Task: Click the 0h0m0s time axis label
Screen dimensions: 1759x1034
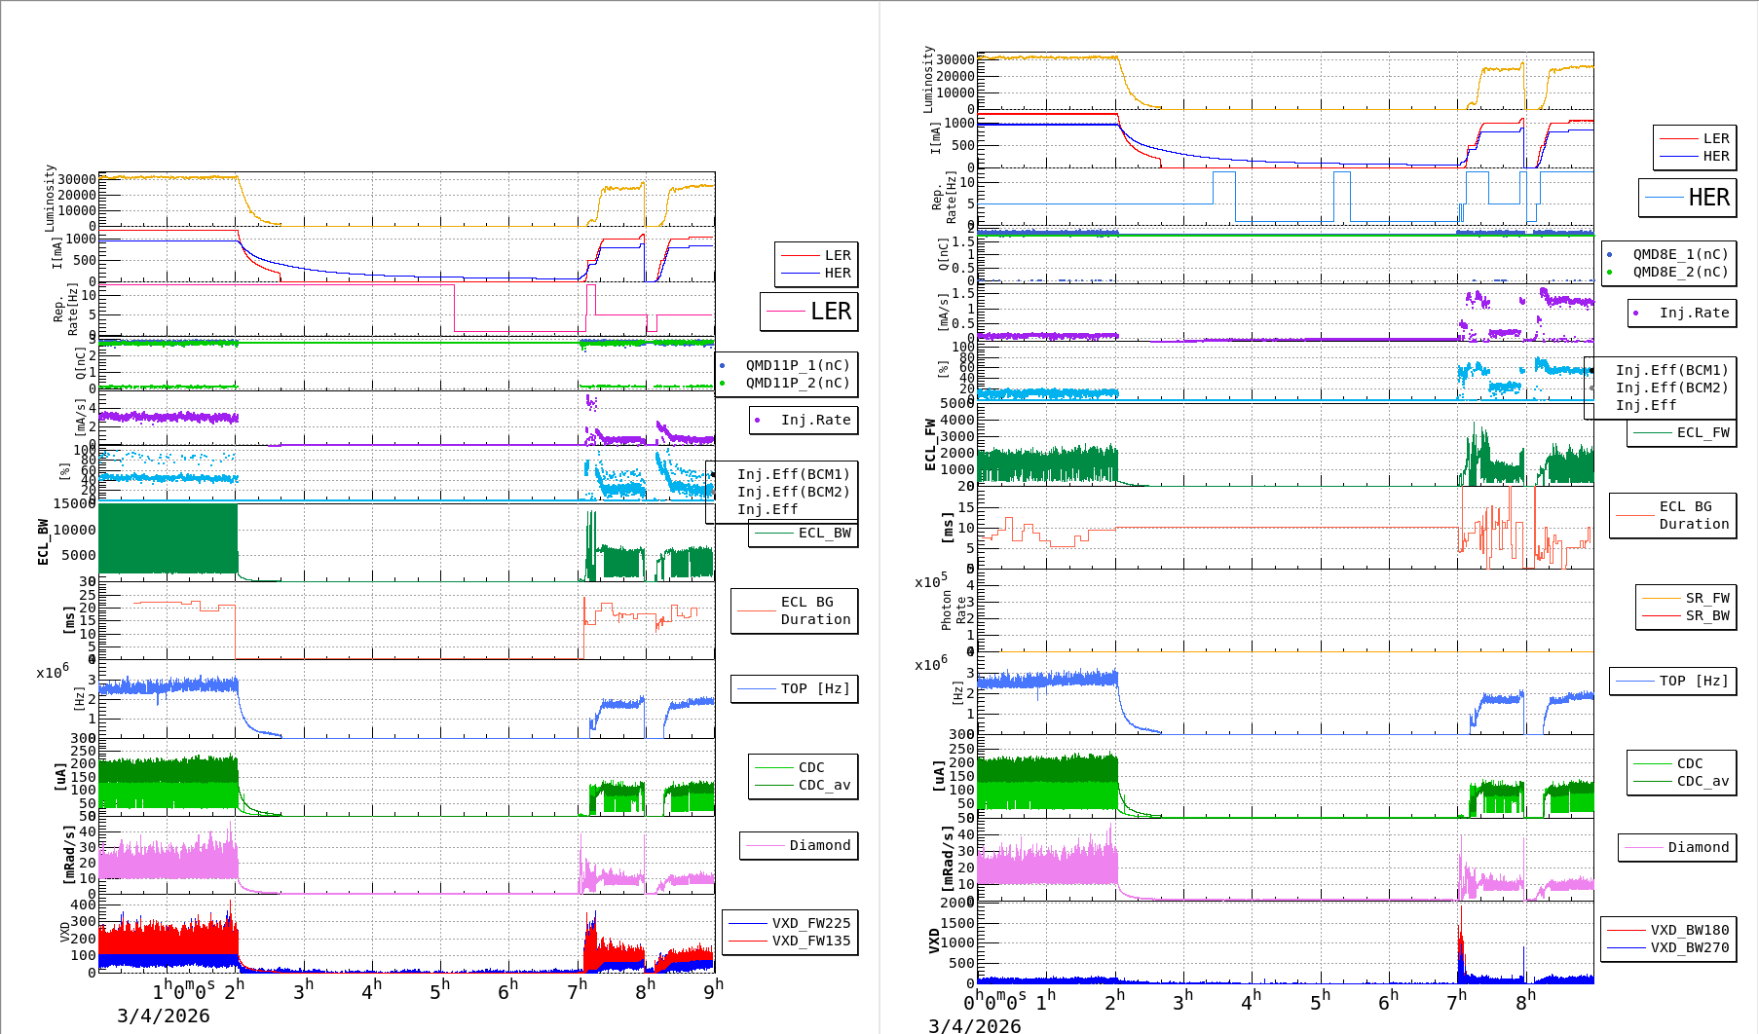Action: point(994,1001)
